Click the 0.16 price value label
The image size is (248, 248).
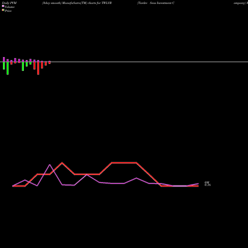point(208,185)
